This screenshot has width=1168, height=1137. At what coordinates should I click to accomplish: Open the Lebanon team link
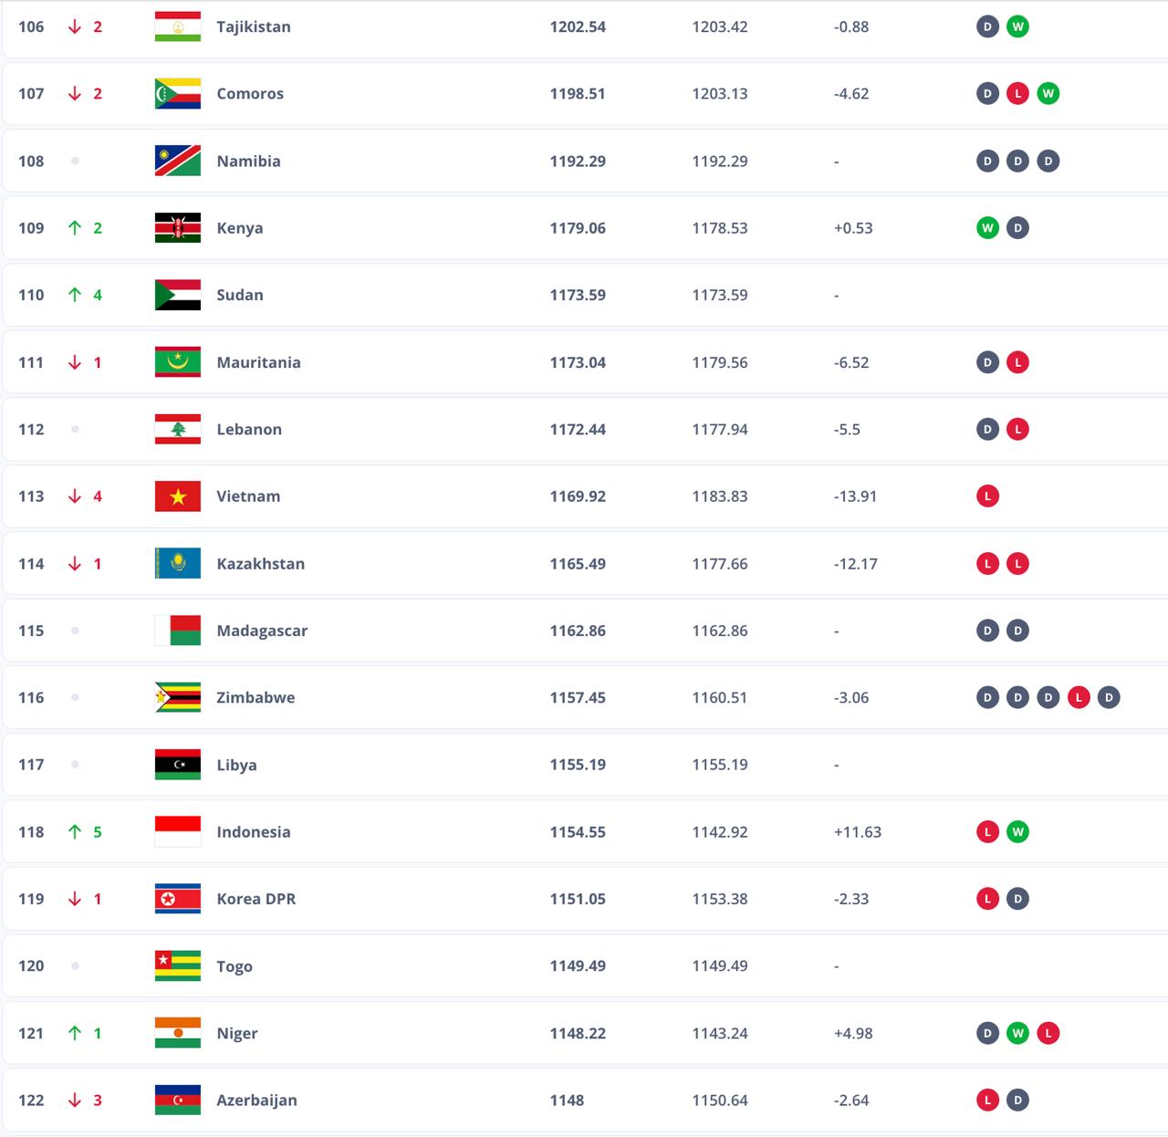tap(249, 429)
